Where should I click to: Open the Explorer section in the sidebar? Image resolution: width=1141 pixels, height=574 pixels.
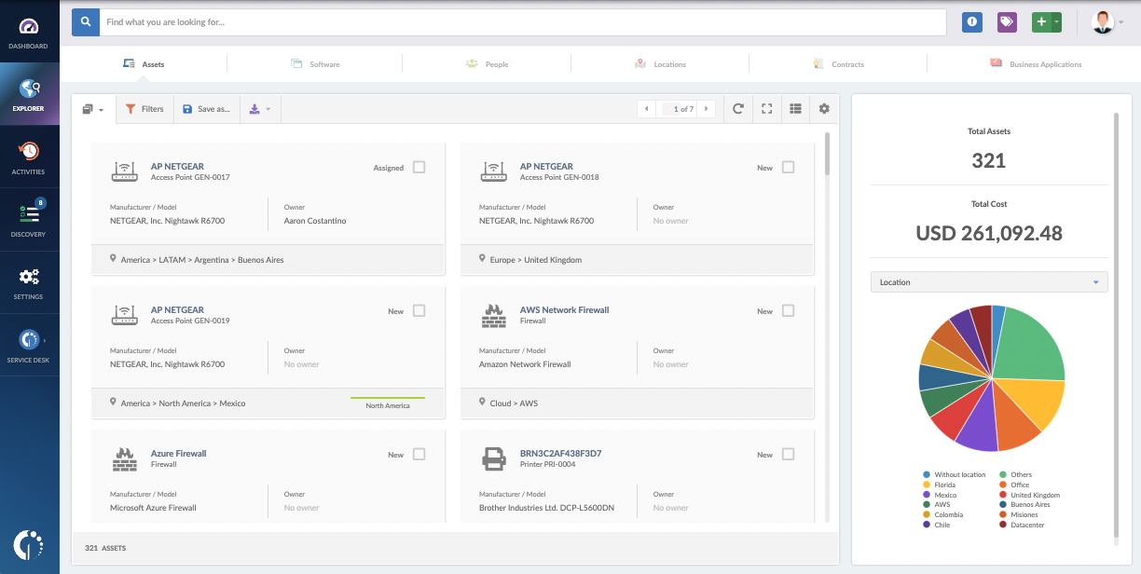[x=29, y=94]
